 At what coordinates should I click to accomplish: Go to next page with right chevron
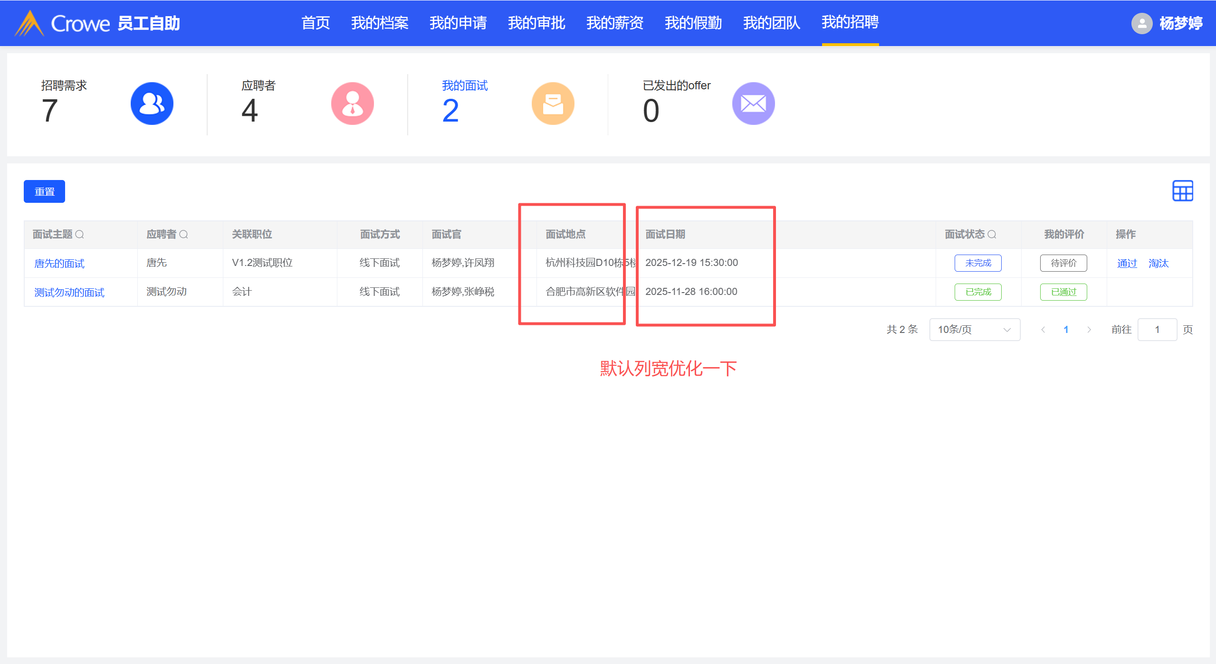coord(1089,330)
